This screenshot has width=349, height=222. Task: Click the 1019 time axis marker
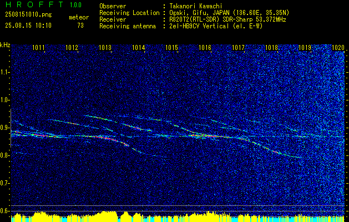(305, 47)
